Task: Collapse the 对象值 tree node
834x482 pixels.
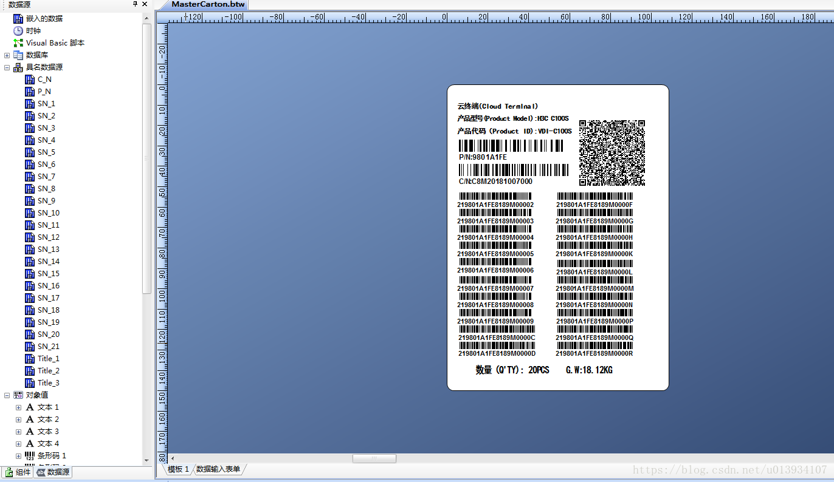Action: pos(7,395)
